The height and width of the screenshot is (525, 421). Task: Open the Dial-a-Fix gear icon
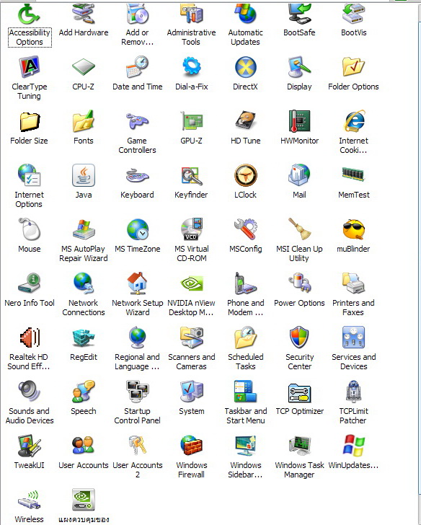(192, 66)
